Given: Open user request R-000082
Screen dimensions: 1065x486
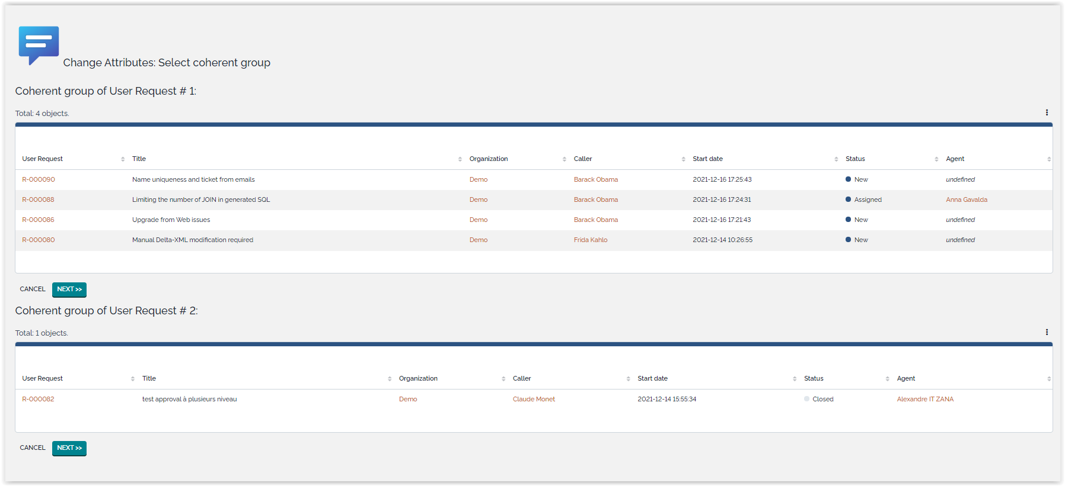Looking at the screenshot, I should 38,399.
